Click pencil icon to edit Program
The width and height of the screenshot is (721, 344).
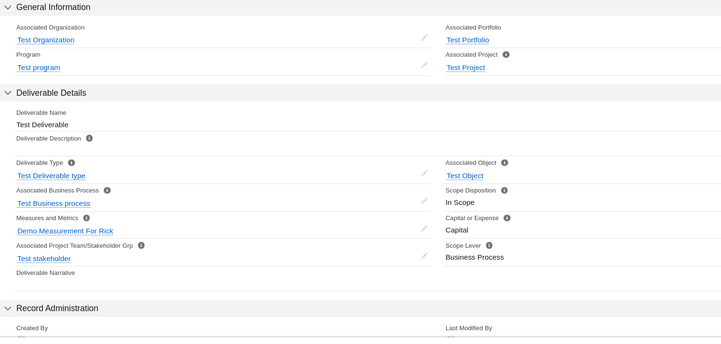(424, 65)
